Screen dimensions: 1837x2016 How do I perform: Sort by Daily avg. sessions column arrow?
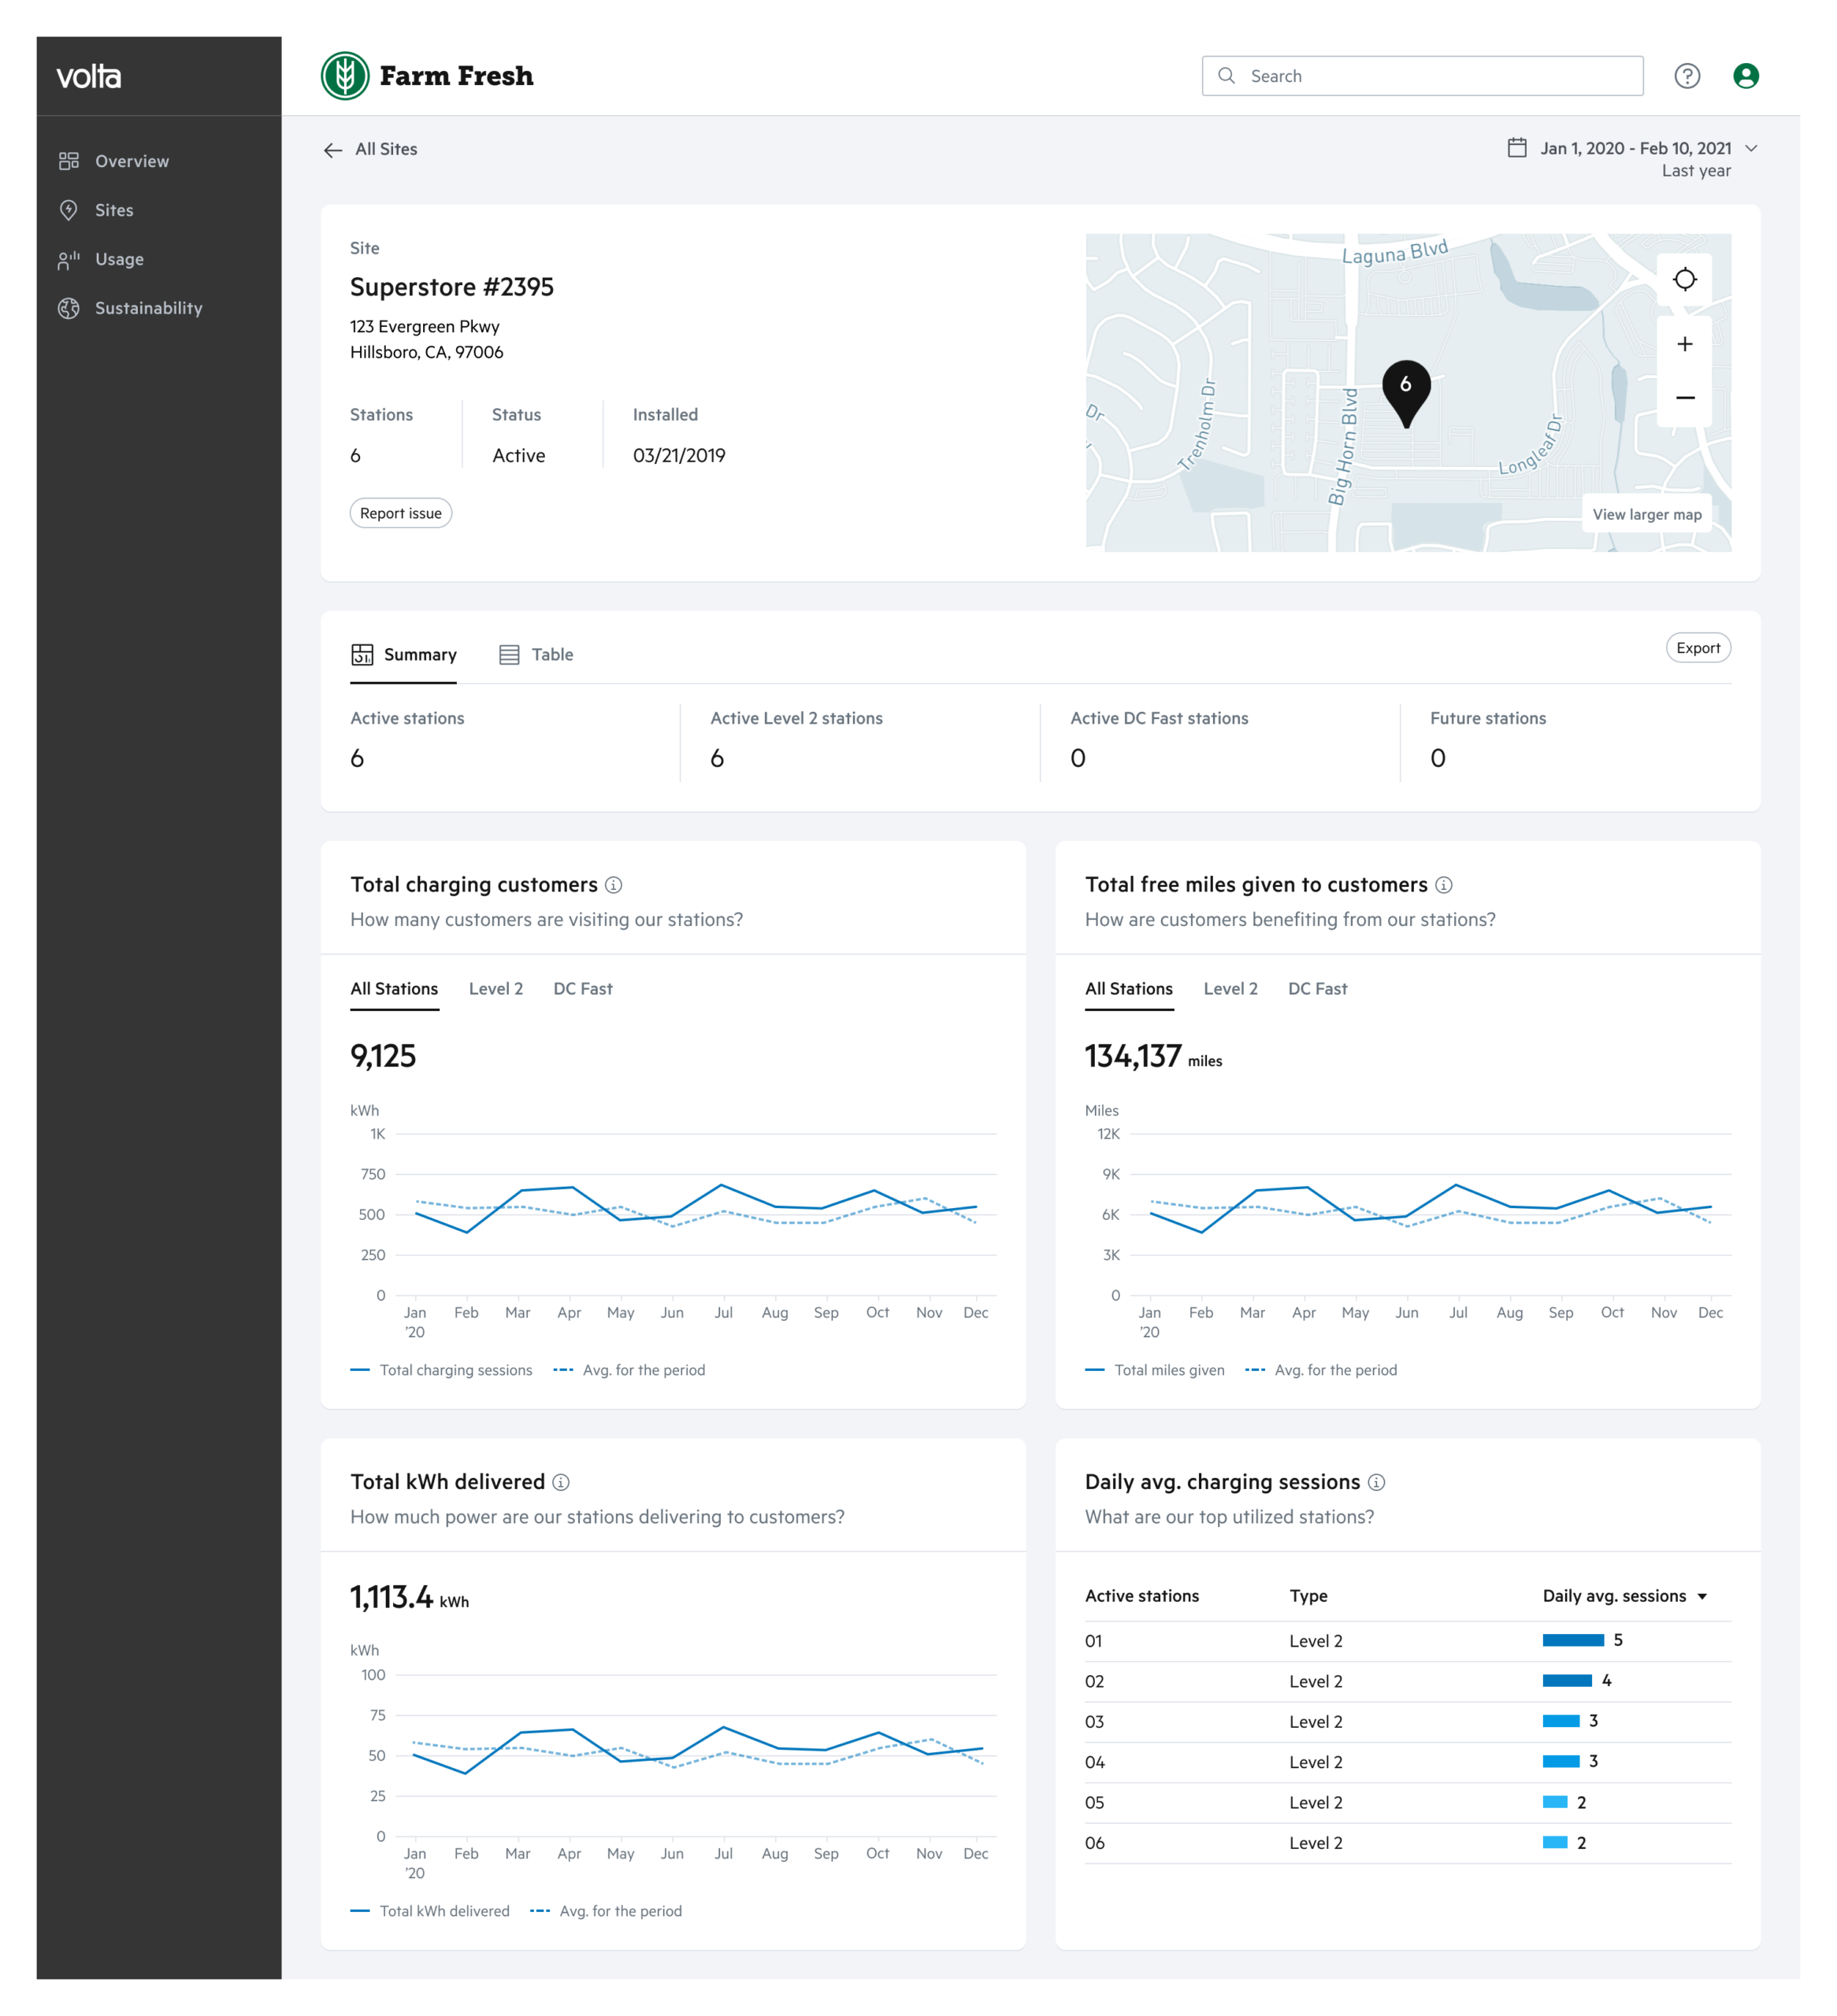click(1702, 1597)
